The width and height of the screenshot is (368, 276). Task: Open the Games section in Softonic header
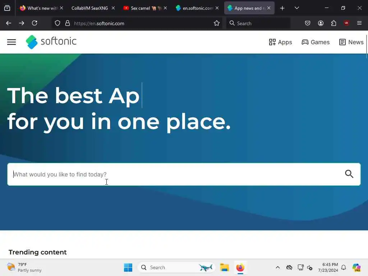[316, 42]
